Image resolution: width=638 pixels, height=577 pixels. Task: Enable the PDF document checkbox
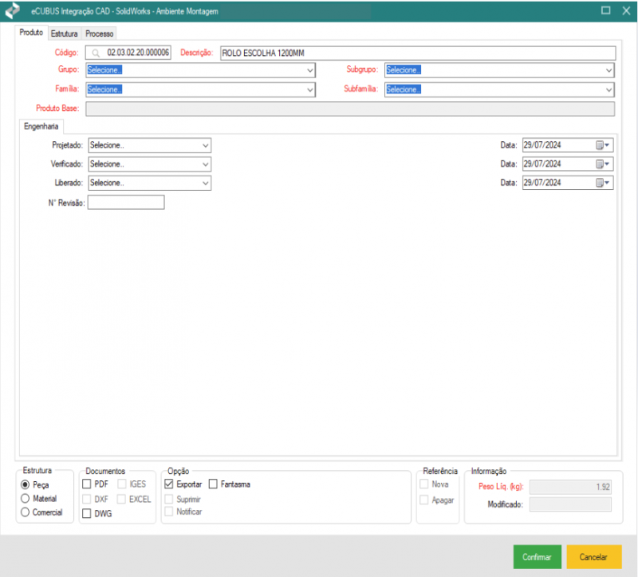(x=87, y=484)
